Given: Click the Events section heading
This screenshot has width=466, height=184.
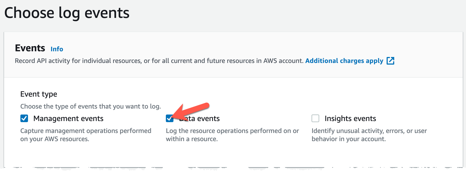Looking at the screenshot, I should [x=30, y=48].
